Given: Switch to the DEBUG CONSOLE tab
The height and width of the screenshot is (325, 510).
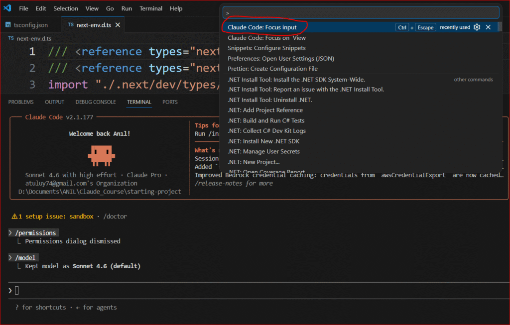Looking at the screenshot, I should [x=96, y=102].
